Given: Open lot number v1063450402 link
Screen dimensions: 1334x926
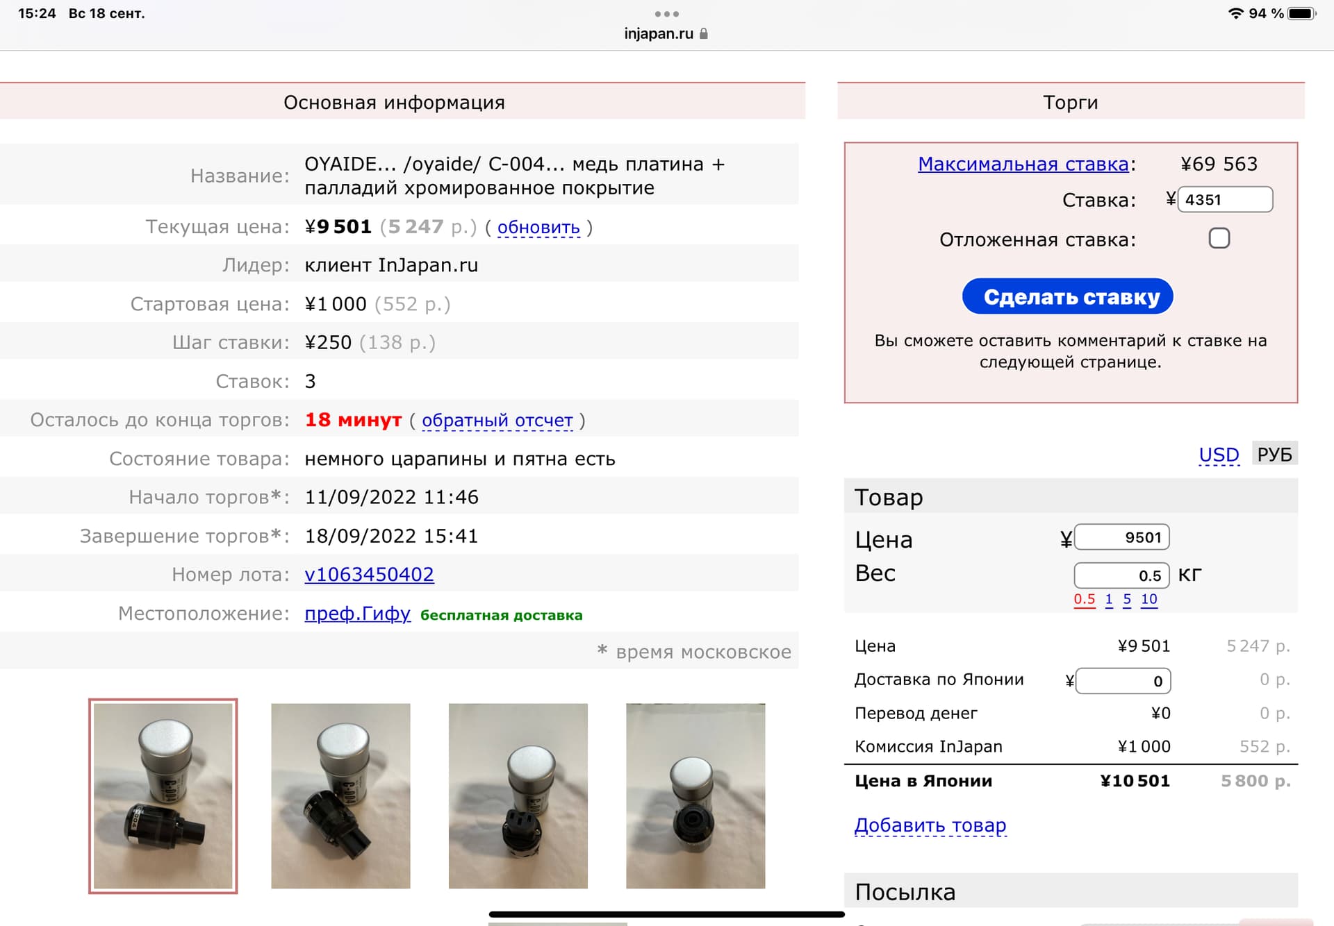Looking at the screenshot, I should (x=370, y=574).
